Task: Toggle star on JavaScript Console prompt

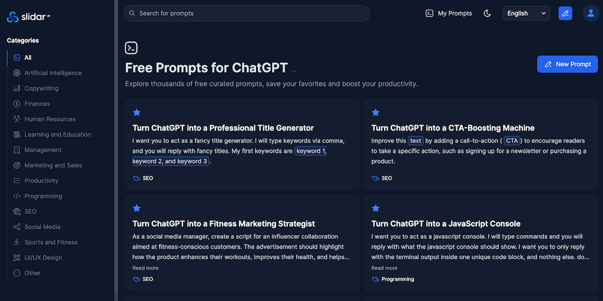Action: 376,208
